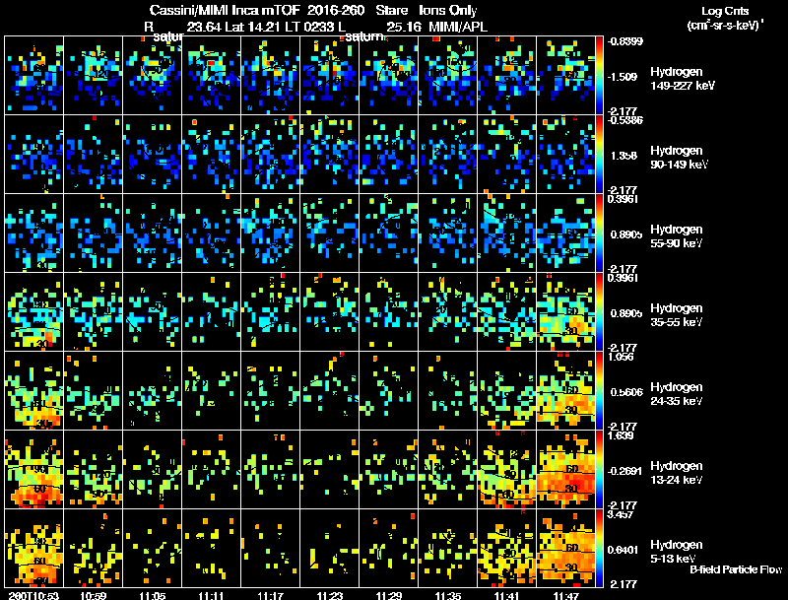The height and width of the screenshot is (600, 788).
Task: Click the color bar beside Hydrogen 55-90 keV
Action: (x=599, y=233)
